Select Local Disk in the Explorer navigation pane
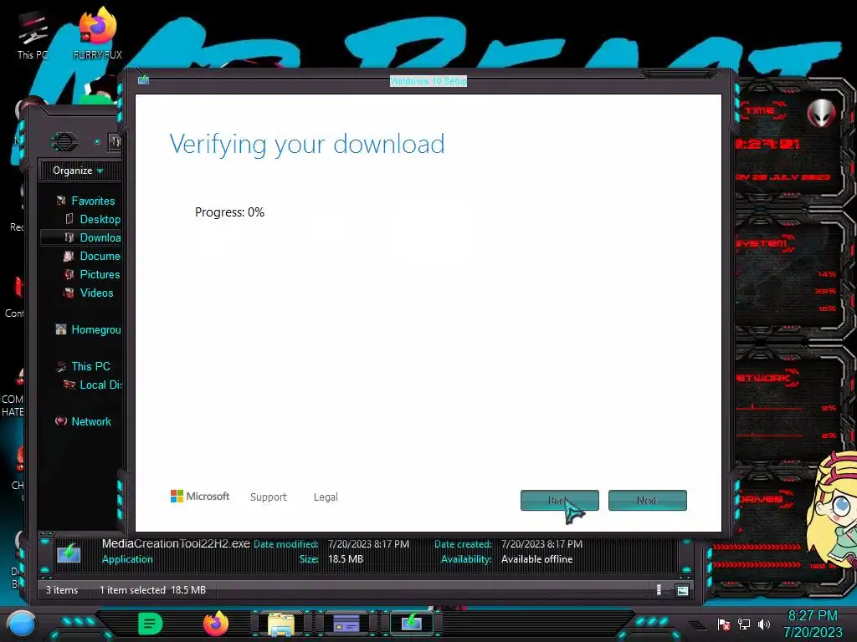 100,385
